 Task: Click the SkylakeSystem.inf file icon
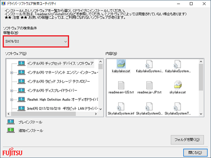(x=121, y=106)
